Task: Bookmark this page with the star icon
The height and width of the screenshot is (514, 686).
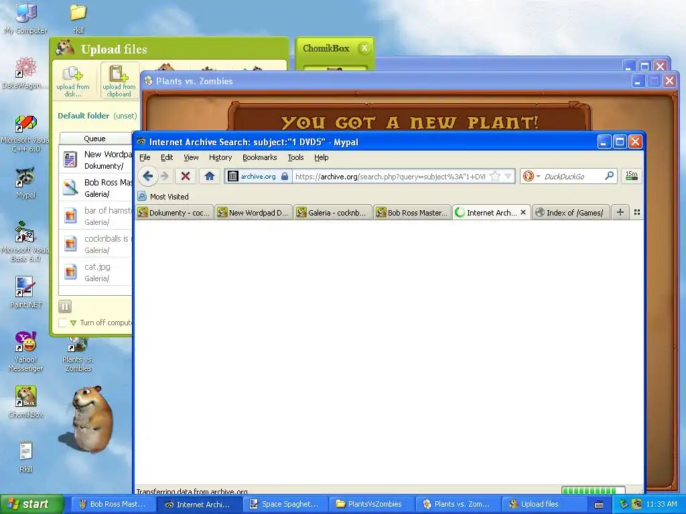Action: pos(495,176)
